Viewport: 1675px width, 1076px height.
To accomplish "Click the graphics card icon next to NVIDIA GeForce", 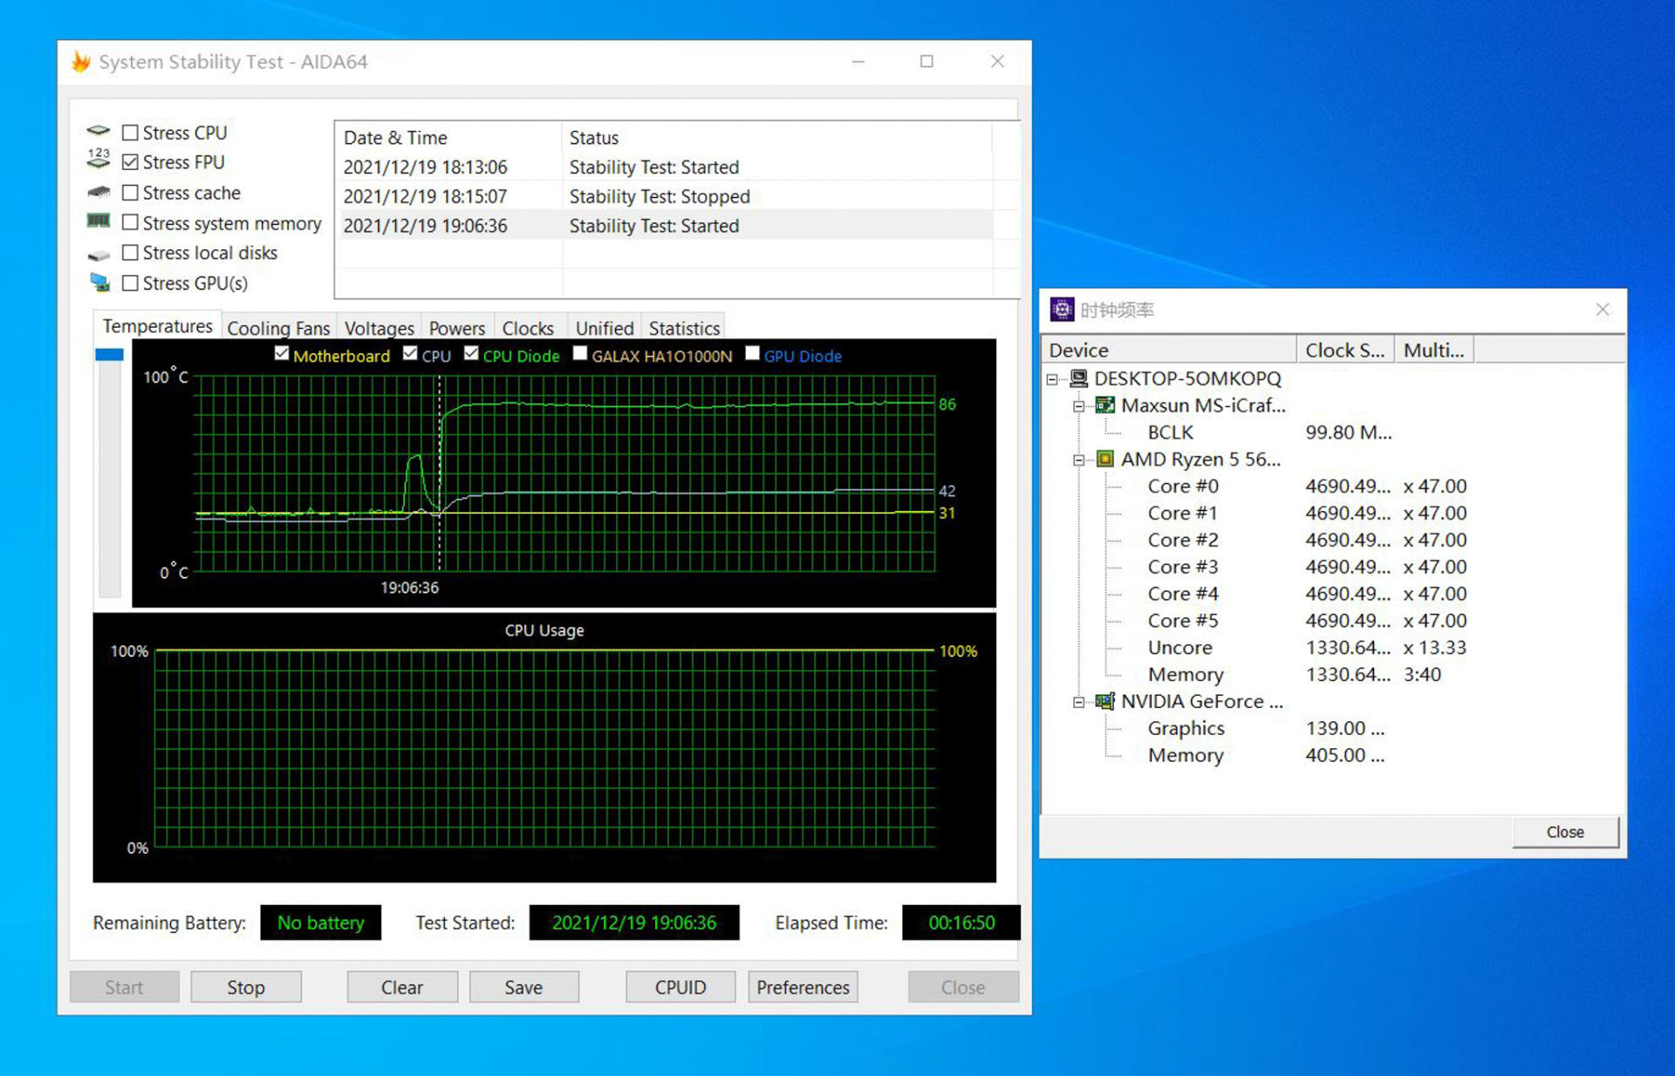I will click(1105, 701).
